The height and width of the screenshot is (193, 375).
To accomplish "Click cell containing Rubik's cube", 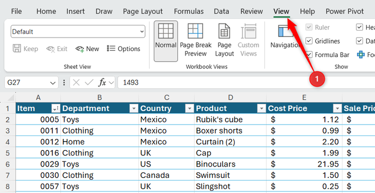I will (230, 119).
